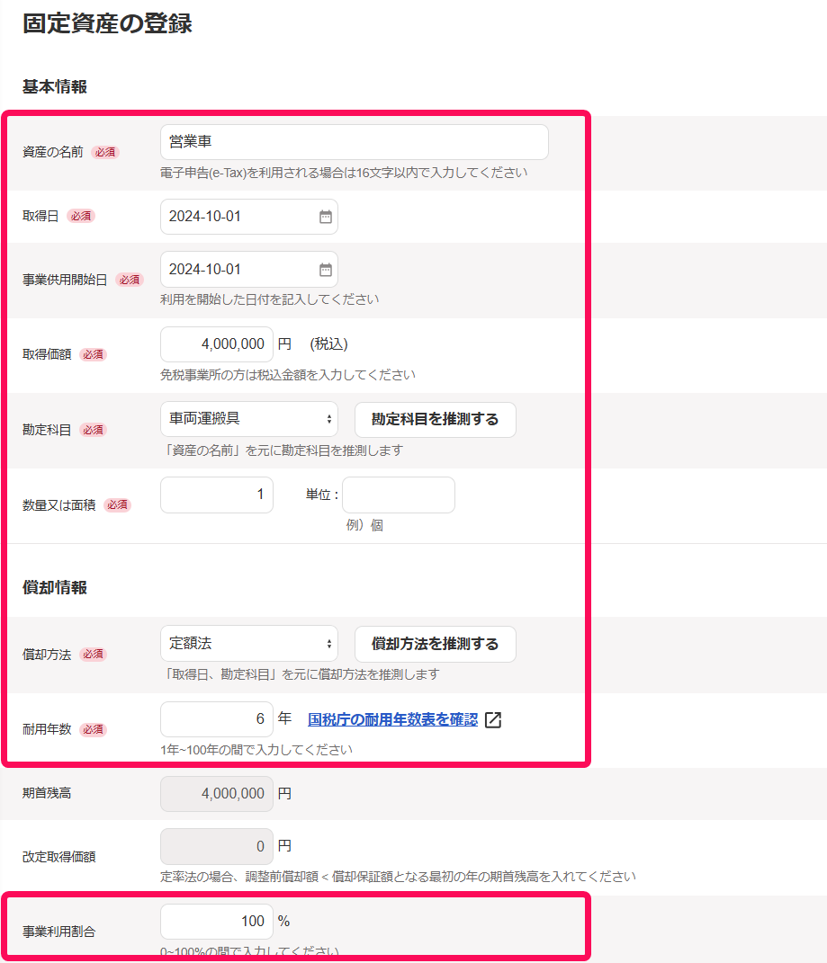Click the disabled 改定取得価額 field showing 0
827x963 pixels.
217,847
